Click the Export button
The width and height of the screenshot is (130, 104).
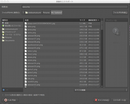[x=119, y=100]
